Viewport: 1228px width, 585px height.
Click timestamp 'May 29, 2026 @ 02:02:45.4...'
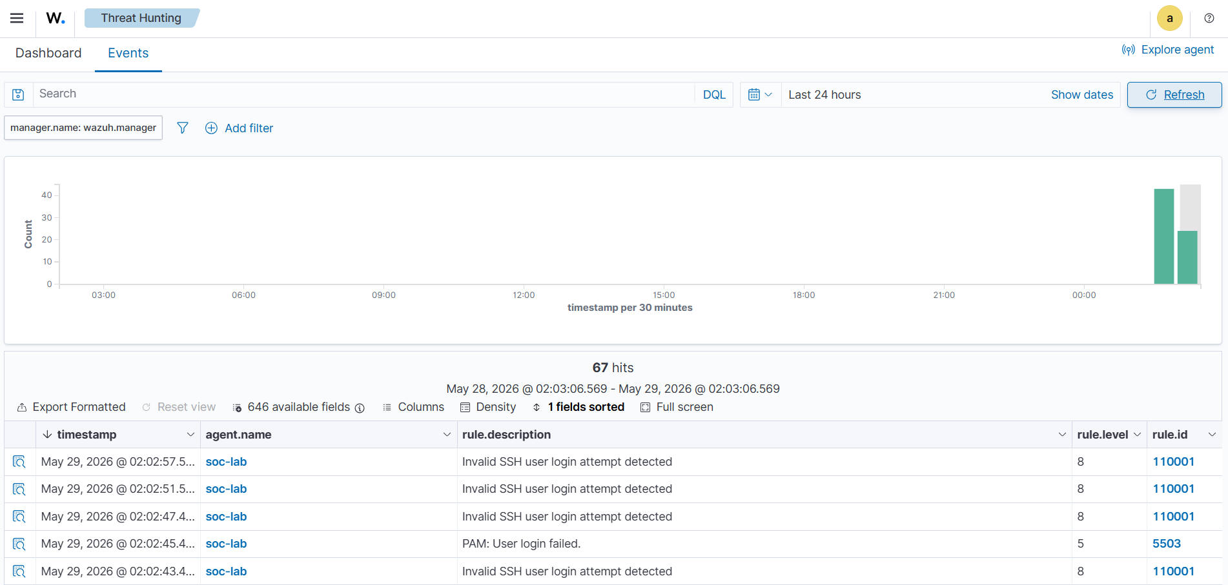(x=118, y=544)
